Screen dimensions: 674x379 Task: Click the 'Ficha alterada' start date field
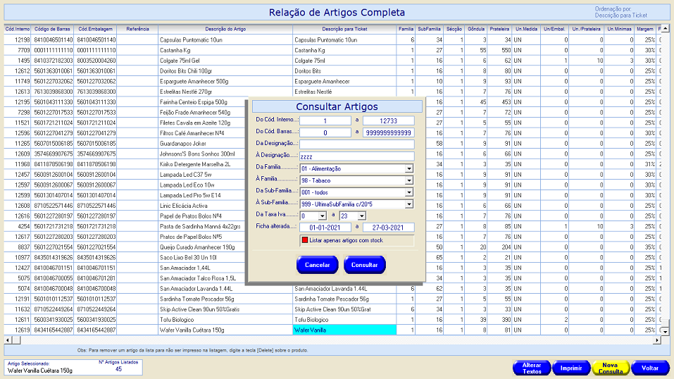325,228
